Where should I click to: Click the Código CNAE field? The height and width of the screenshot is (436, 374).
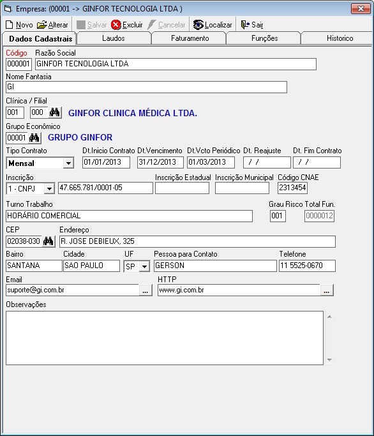(x=292, y=188)
